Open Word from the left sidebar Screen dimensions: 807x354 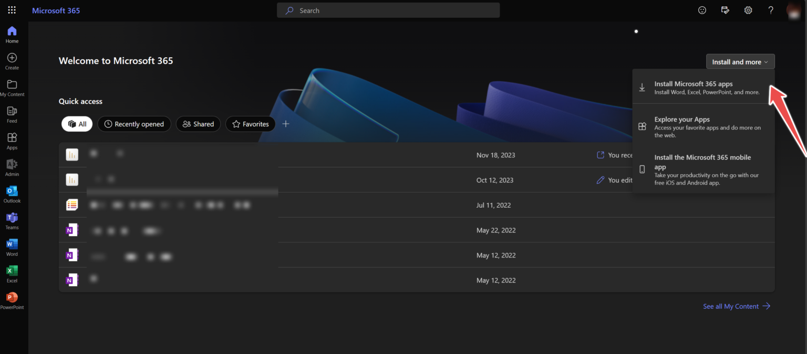[12, 246]
